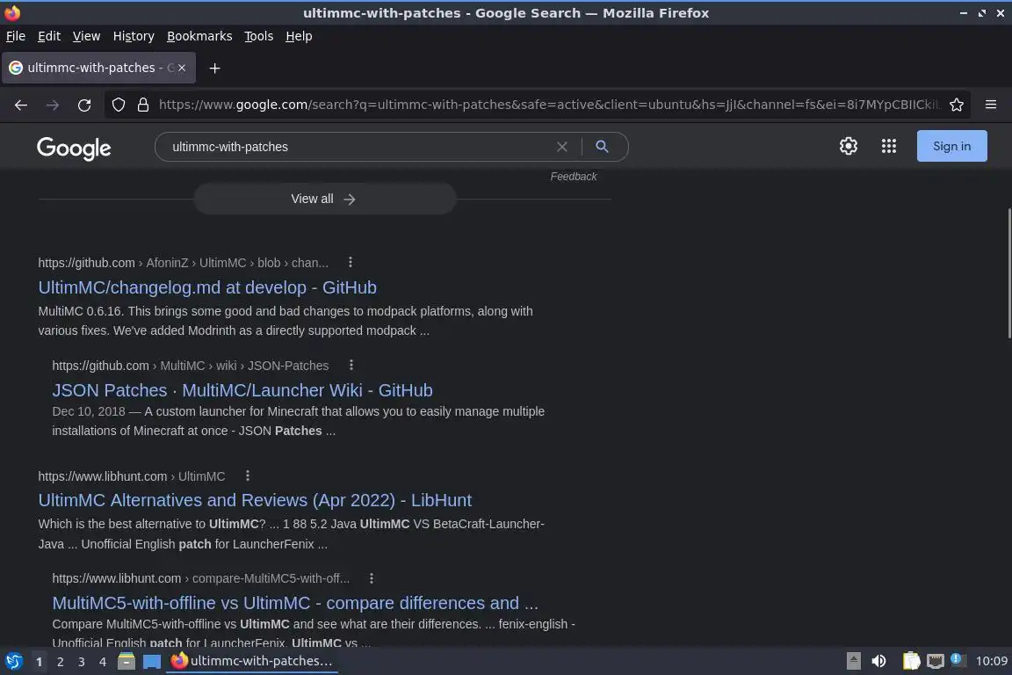
Task: Open the File menu
Action: (x=16, y=36)
